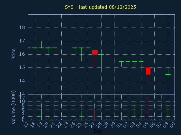Select the red candlestick on day 05
Viewport: 181px width, 135px height.
148,71
